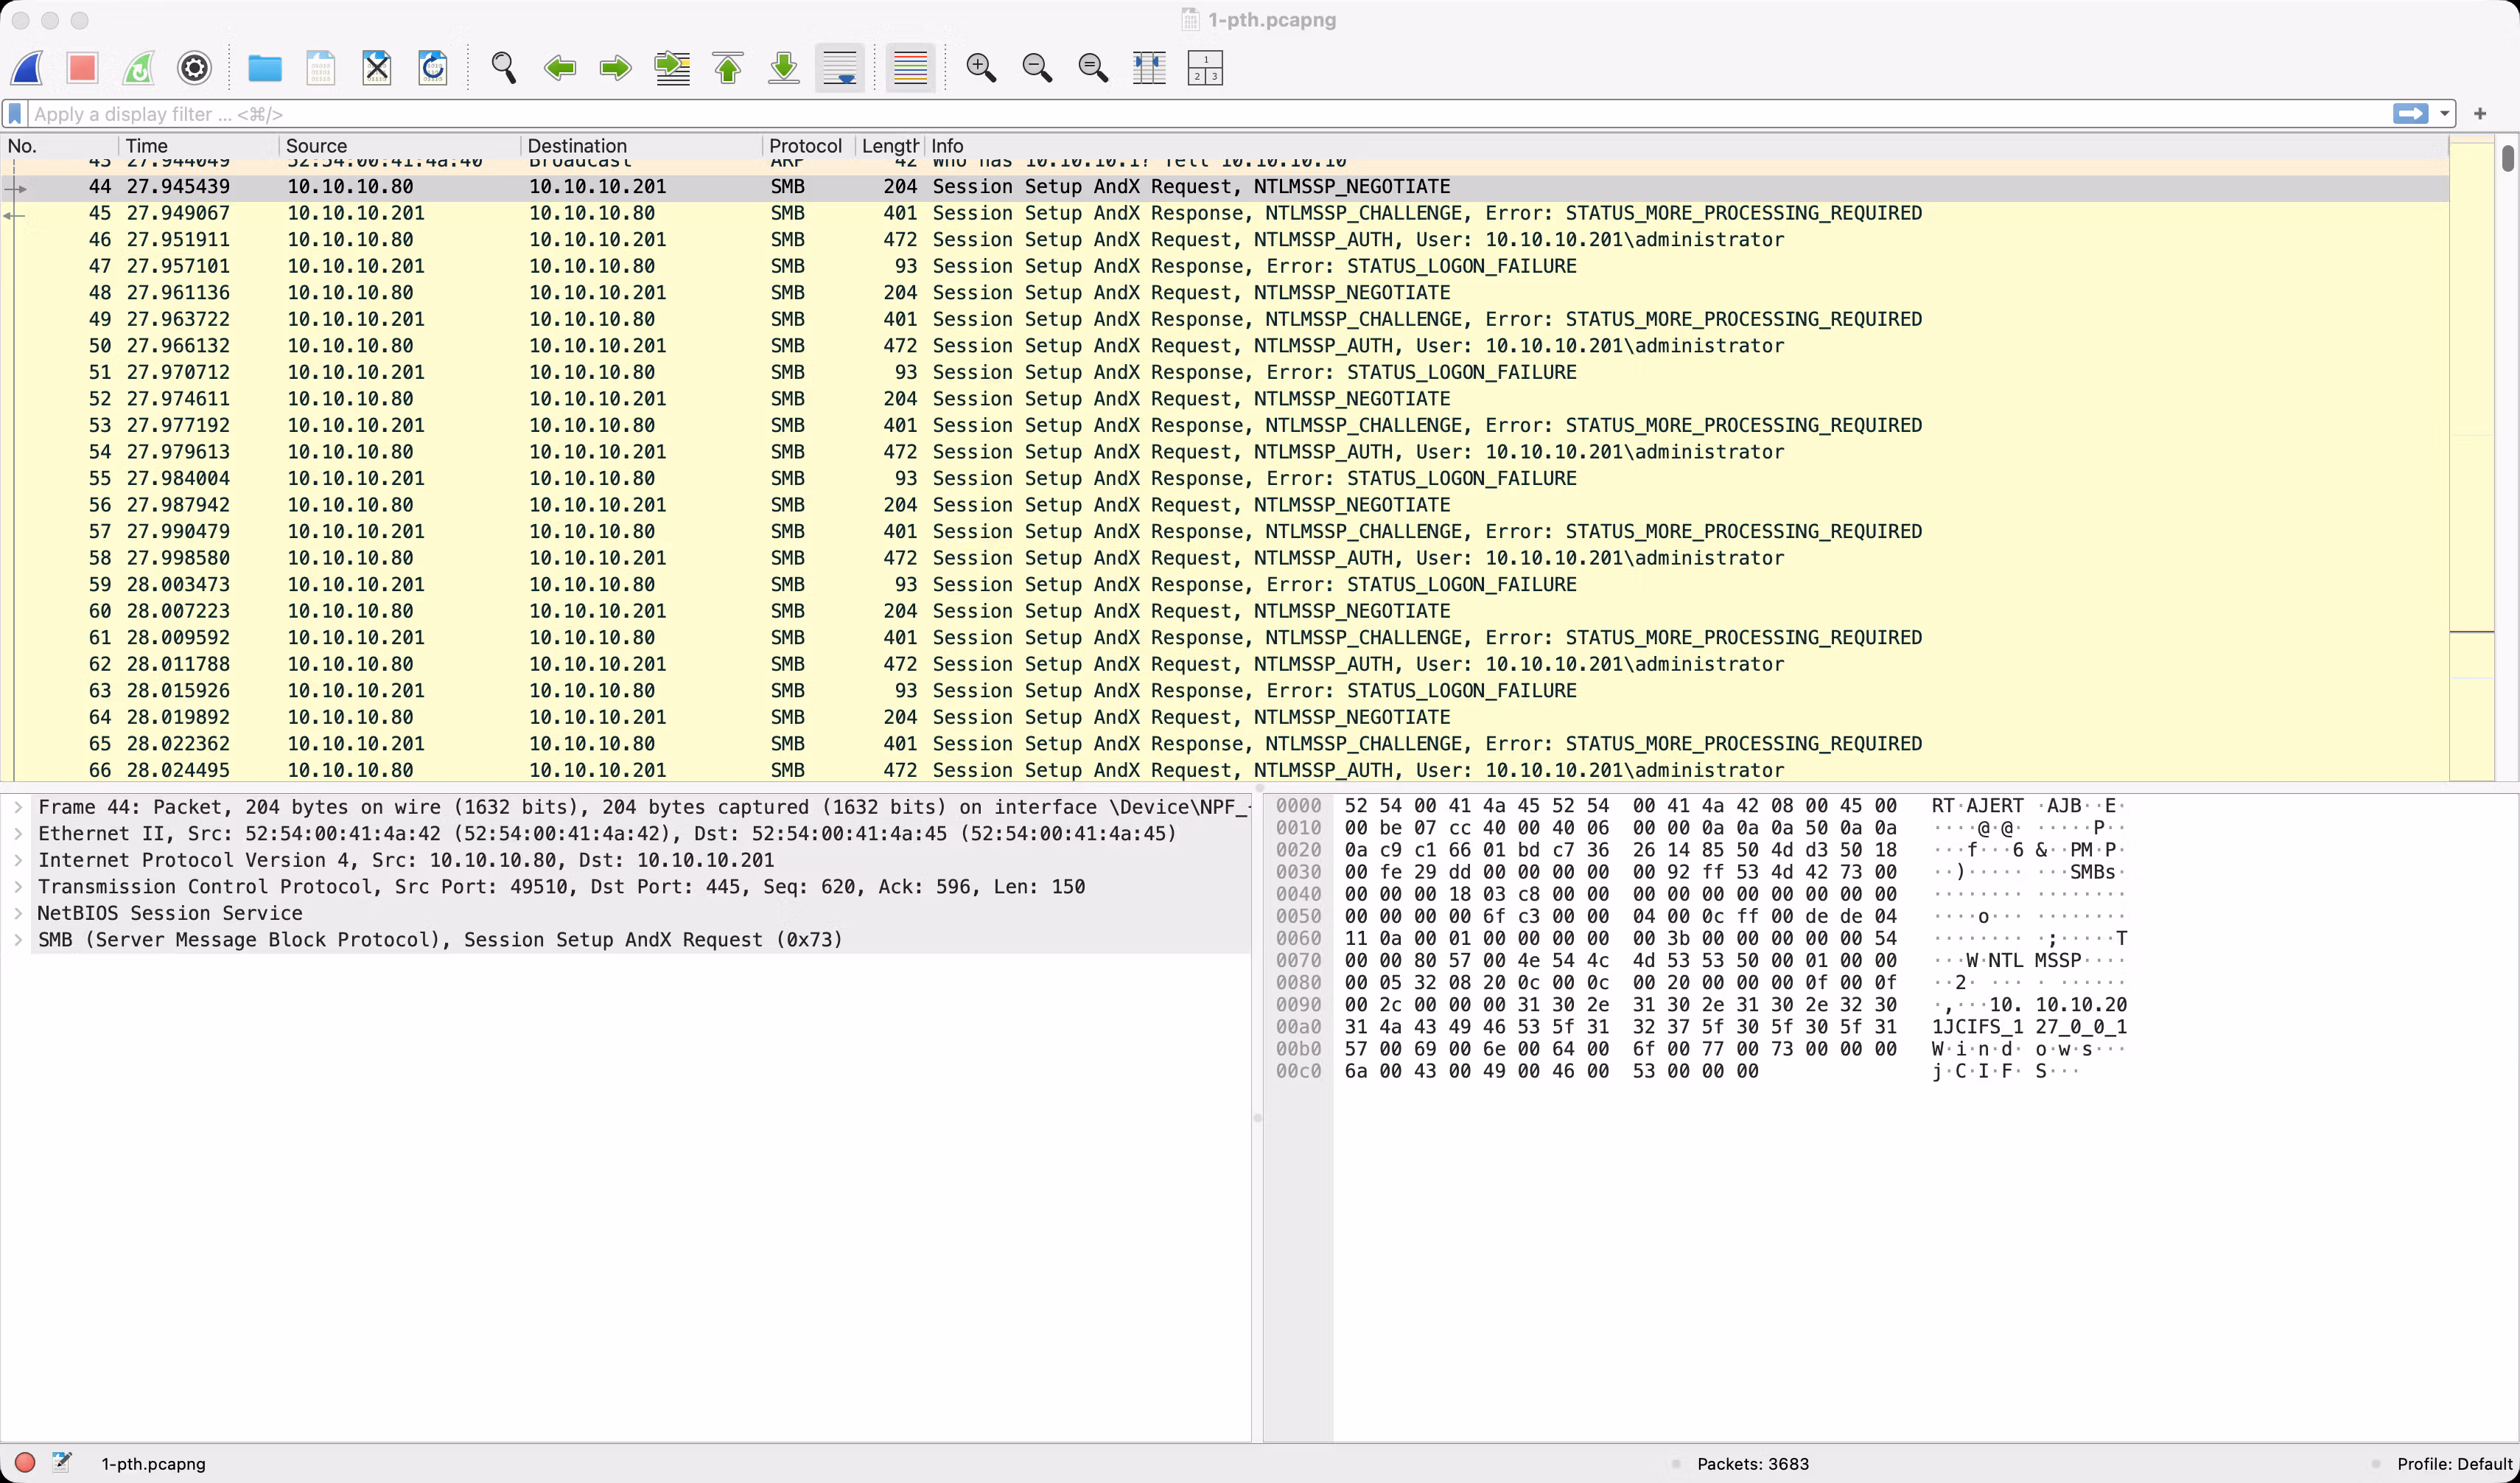Select packet 45 NTLMSSP_CHALLENGE response
Image resolution: width=2520 pixels, height=1483 pixels.
coord(1225,213)
